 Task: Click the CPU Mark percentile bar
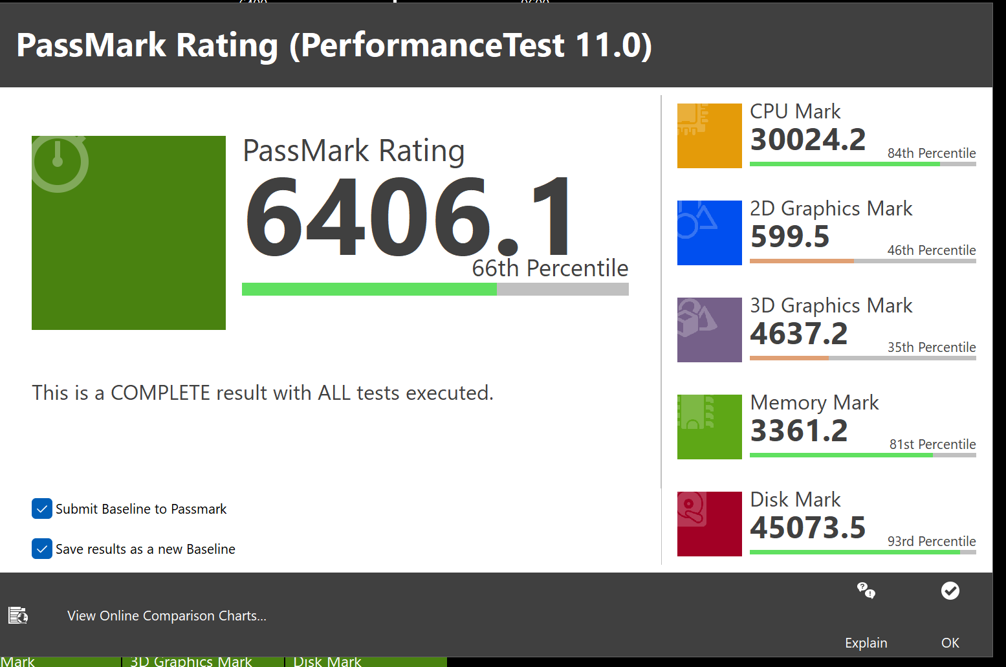click(863, 164)
